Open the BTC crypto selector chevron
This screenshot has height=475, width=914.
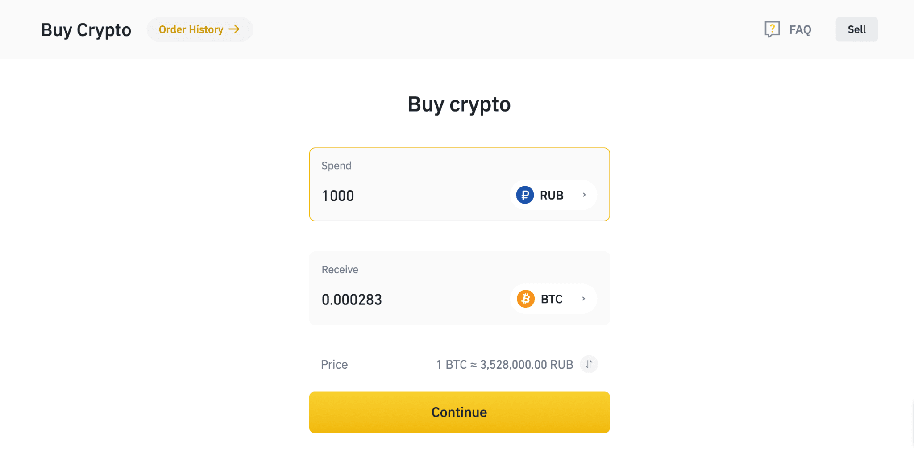pos(584,299)
